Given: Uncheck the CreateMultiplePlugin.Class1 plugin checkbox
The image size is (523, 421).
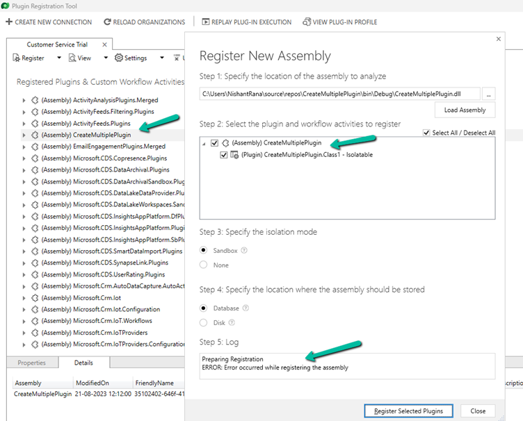Looking at the screenshot, I should coord(223,155).
